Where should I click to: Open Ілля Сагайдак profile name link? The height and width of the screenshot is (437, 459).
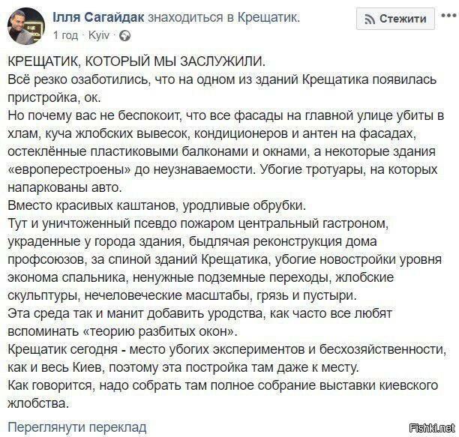point(98,17)
